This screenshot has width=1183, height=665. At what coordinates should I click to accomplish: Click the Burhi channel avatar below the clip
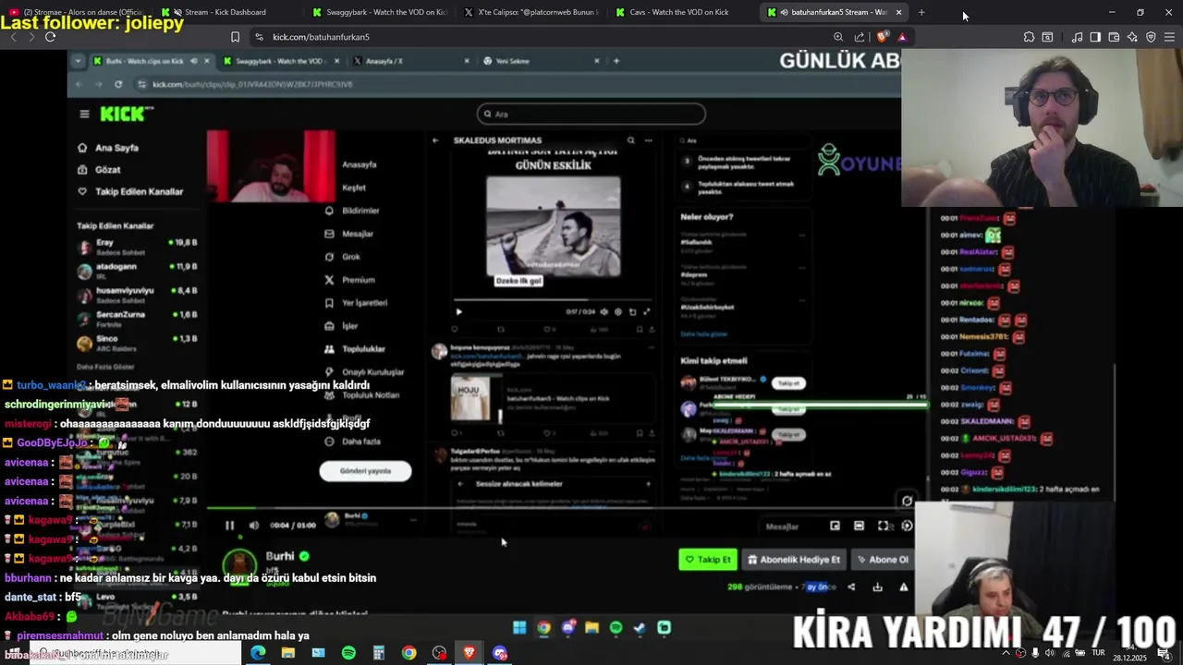pos(239,565)
